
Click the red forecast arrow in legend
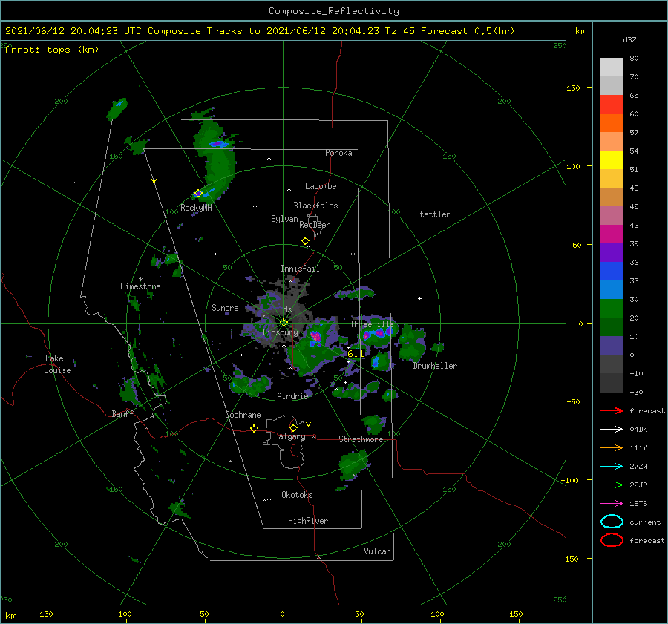coord(612,410)
